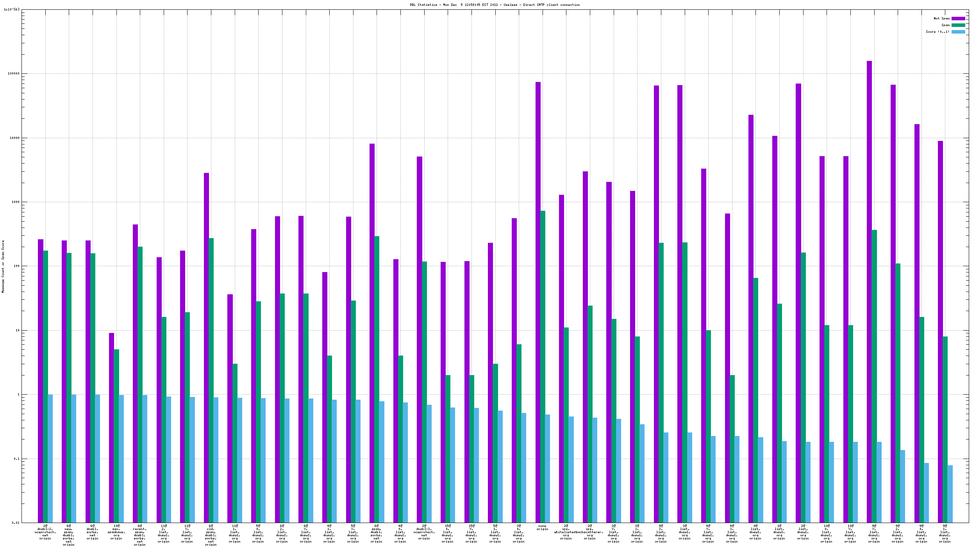Image resolution: width=975 pixels, height=548 pixels.
Task: Click the recent.spam.dnsbl.sorbs.net origin label
Action: [140, 535]
